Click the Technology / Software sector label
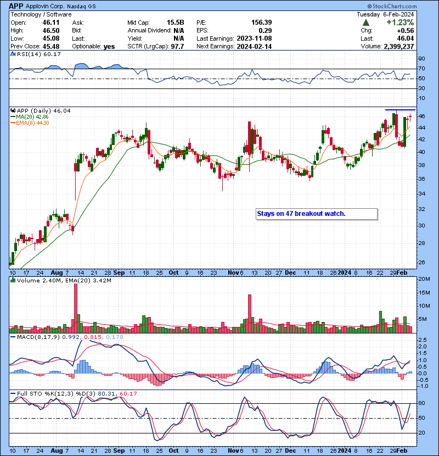439x456 pixels. click(x=41, y=14)
